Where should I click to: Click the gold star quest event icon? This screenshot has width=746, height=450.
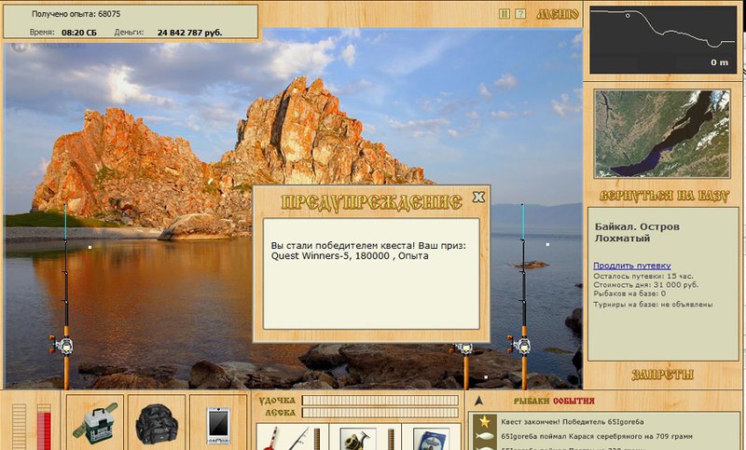pyautogui.click(x=485, y=421)
